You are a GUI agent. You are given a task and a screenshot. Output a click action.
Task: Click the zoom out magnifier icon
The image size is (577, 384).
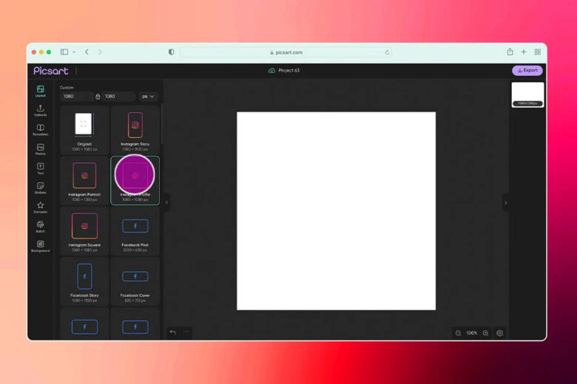[459, 333]
